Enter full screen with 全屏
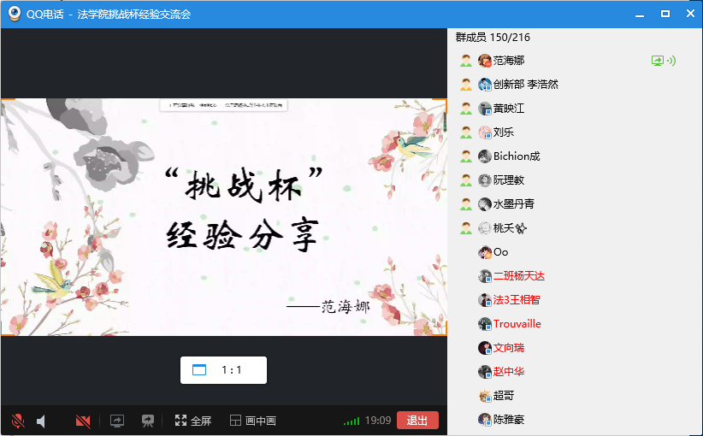This screenshot has width=703, height=436. (x=193, y=421)
